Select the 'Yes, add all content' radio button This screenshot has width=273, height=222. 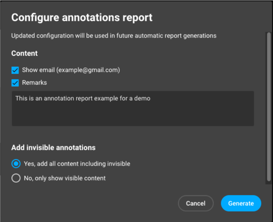(16, 164)
